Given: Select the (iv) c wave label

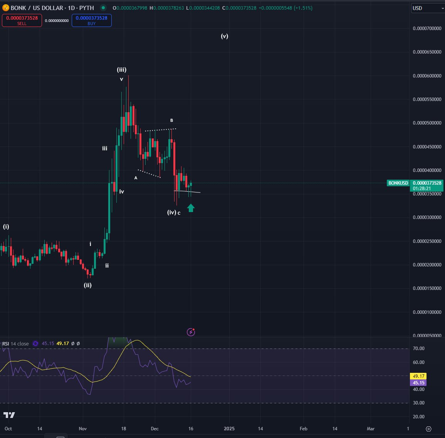Looking at the screenshot, I should pyautogui.click(x=174, y=212).
